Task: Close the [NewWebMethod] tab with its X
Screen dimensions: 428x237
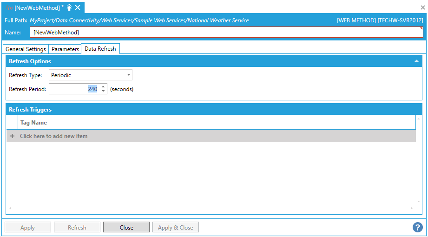Action: click(78, 7)
